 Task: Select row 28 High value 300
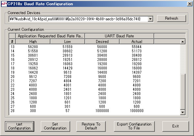click(33, 111)
